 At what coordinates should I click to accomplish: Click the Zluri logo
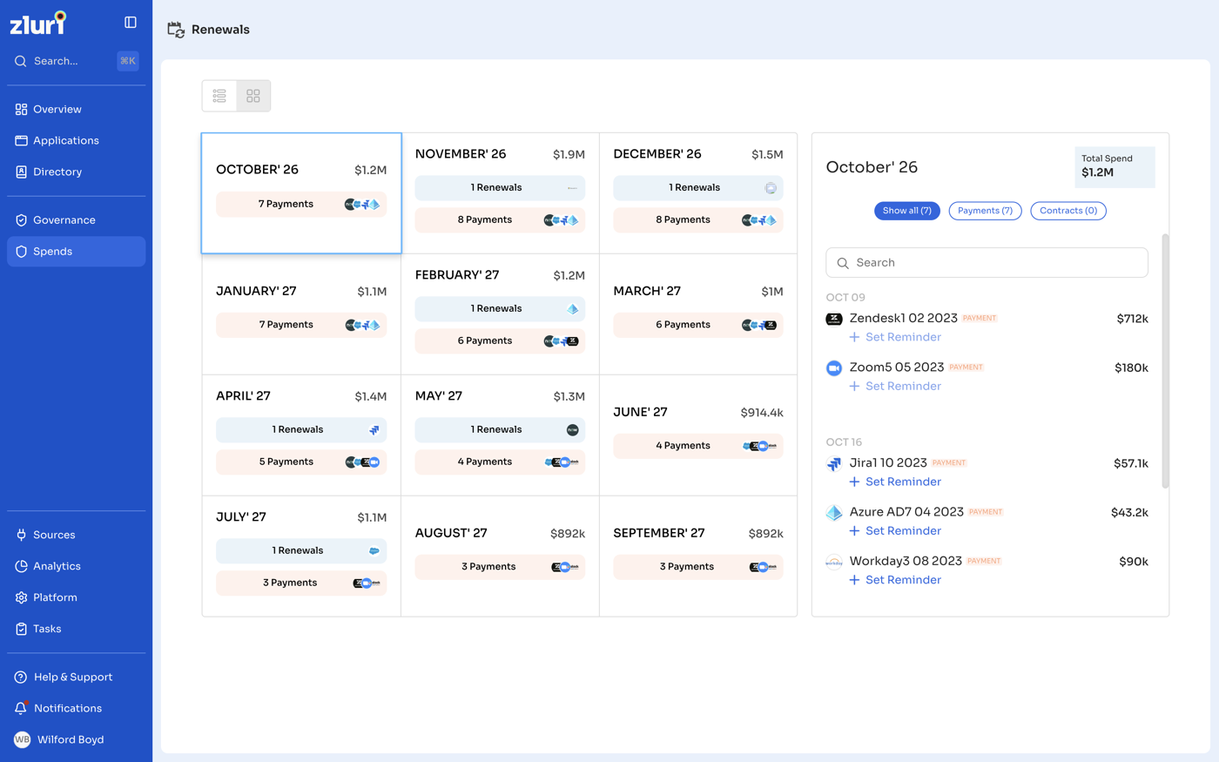(38, 23)
